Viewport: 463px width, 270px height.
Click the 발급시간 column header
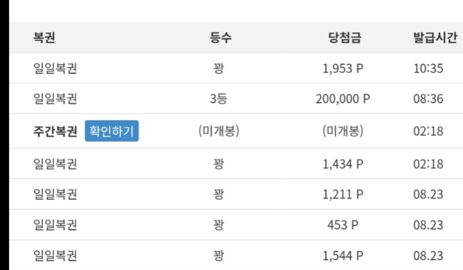(x=435, y=38)
